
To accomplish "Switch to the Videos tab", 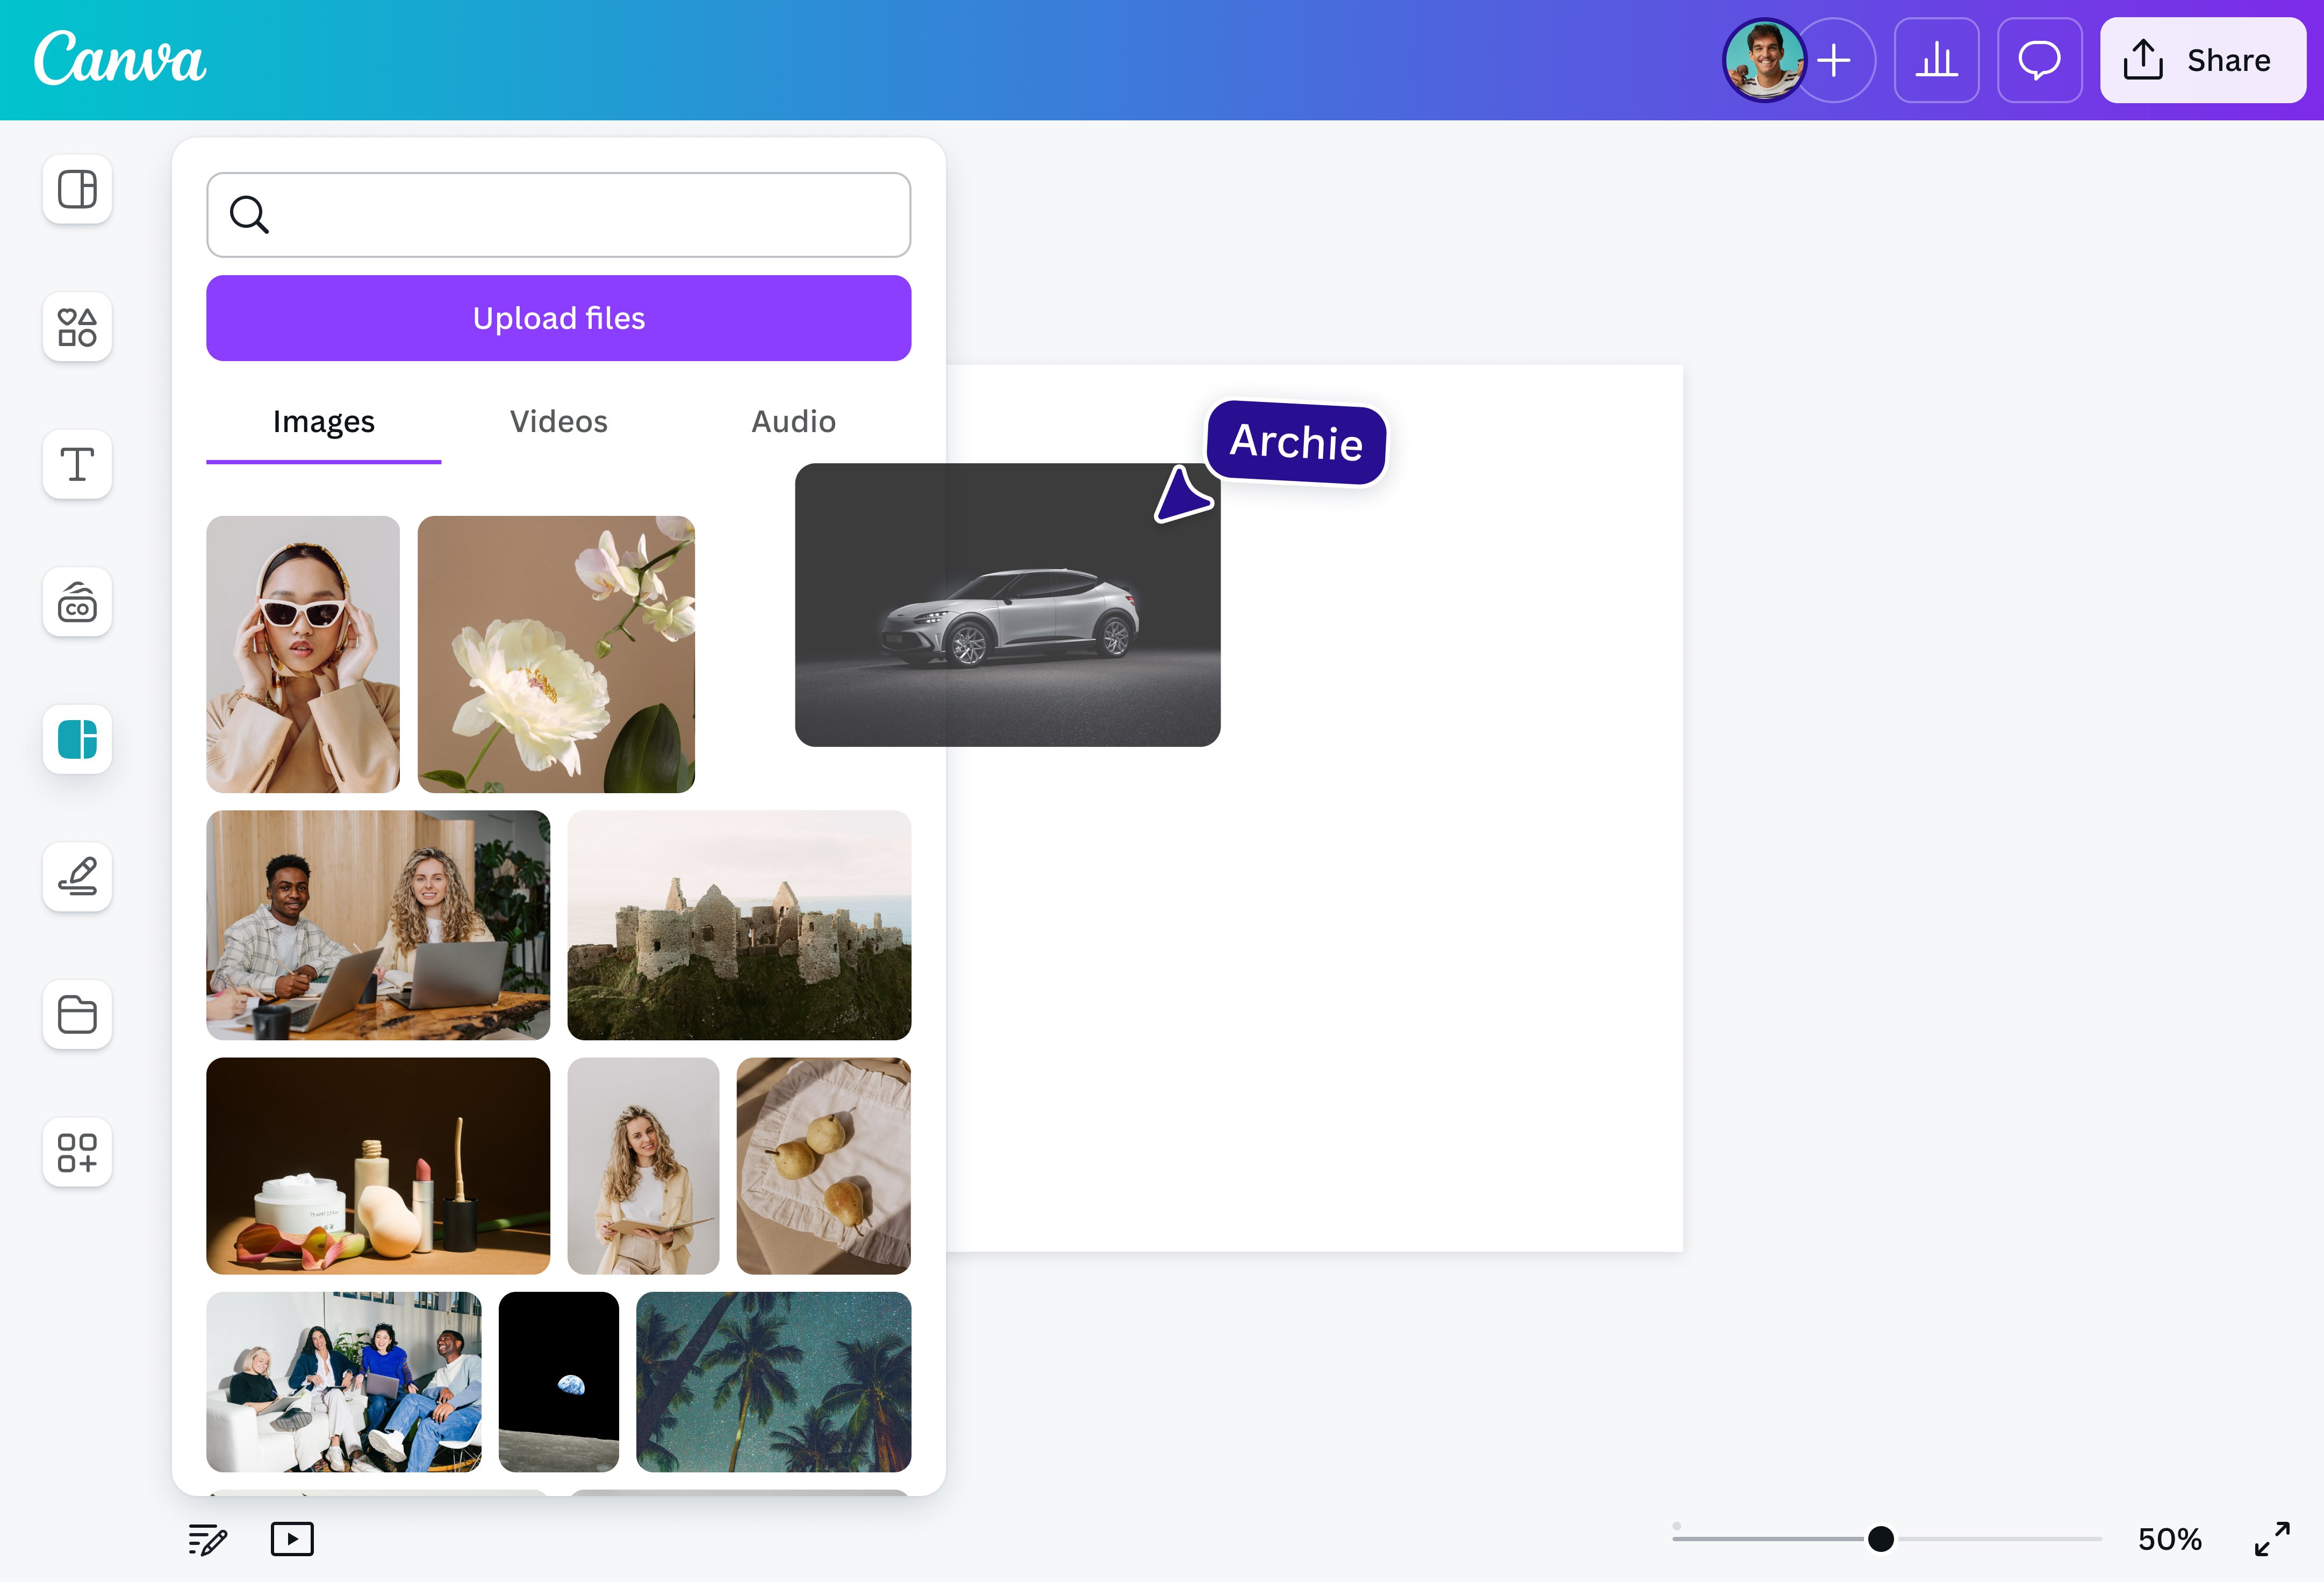I will pos(558,422).
